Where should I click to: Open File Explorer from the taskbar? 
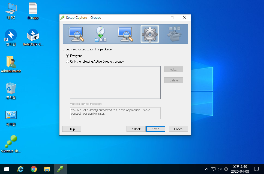(47, 169)
